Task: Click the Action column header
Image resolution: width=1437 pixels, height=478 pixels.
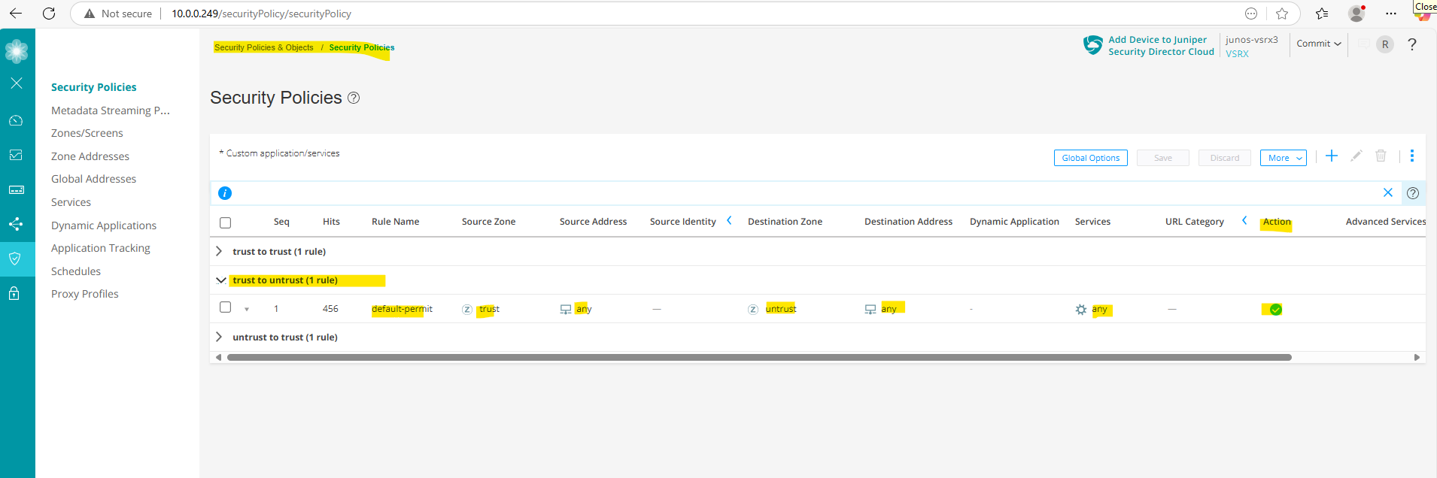Action: coord(1277,222)
